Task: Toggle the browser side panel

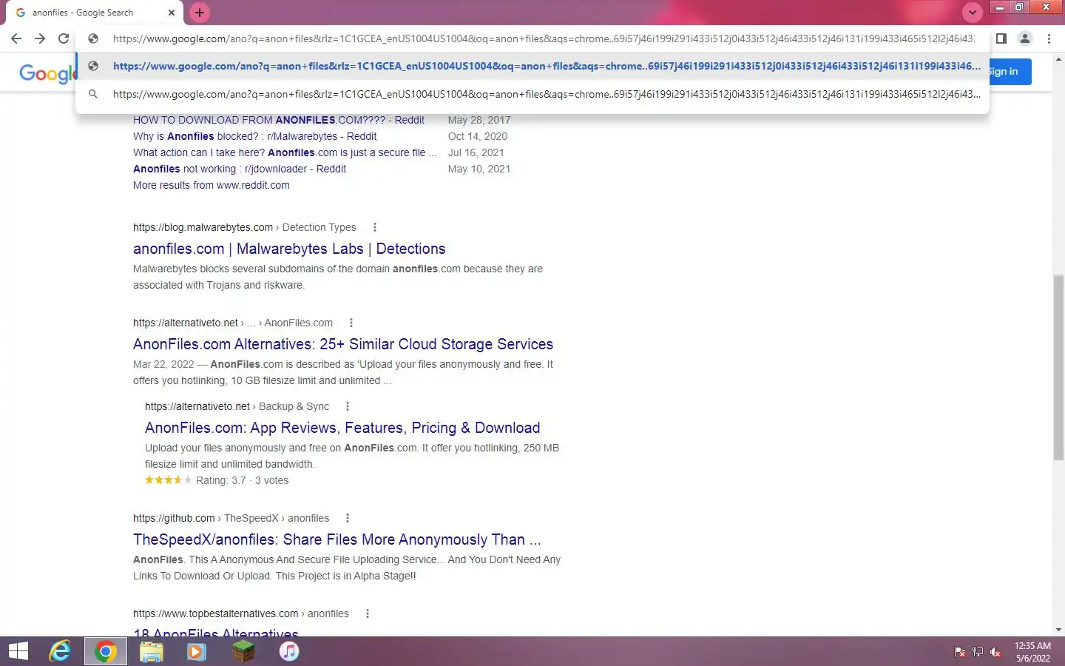Action: [x=1001, y=38]
